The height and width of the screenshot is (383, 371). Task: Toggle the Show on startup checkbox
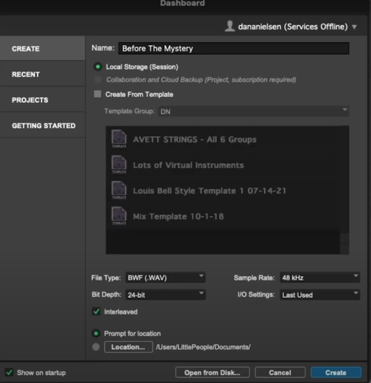coord(9,372)
